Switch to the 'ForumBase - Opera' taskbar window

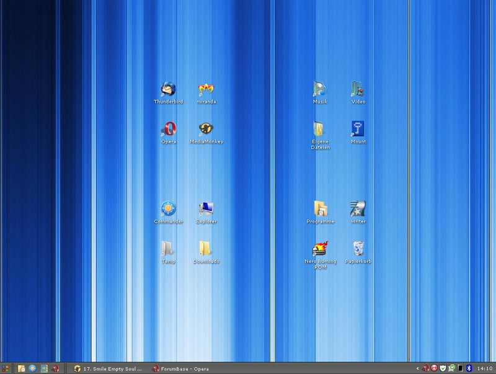(180, 368)
